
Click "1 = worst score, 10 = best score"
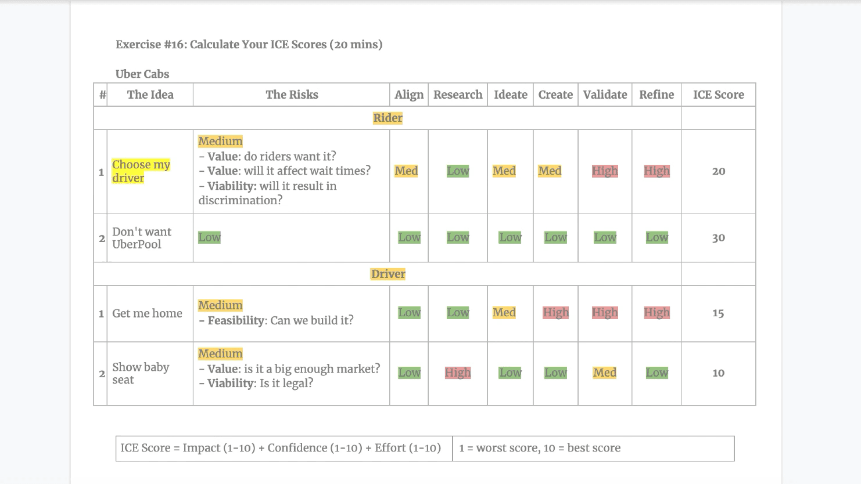pos(540,448)
